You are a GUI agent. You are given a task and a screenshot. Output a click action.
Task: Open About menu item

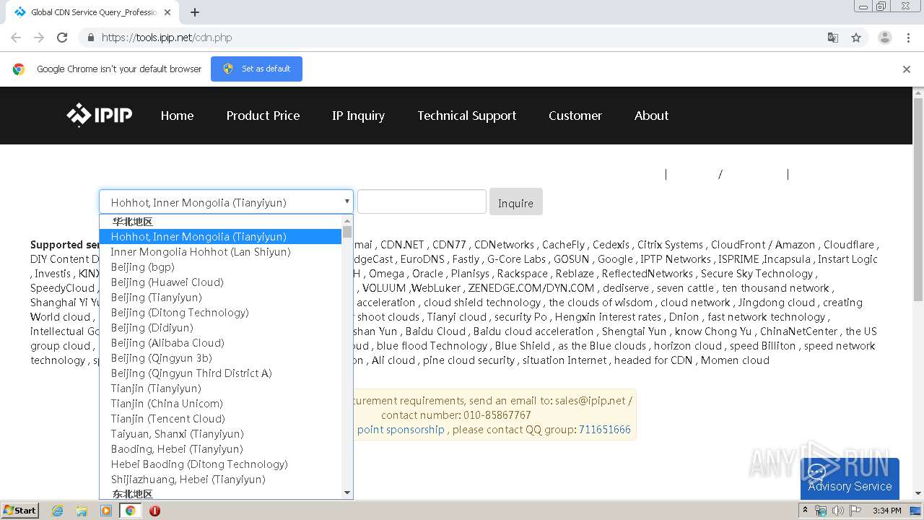tap(651, 116)
